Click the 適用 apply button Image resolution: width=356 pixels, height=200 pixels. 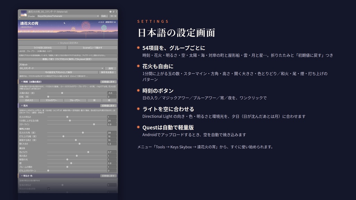(x=111, y=68)
